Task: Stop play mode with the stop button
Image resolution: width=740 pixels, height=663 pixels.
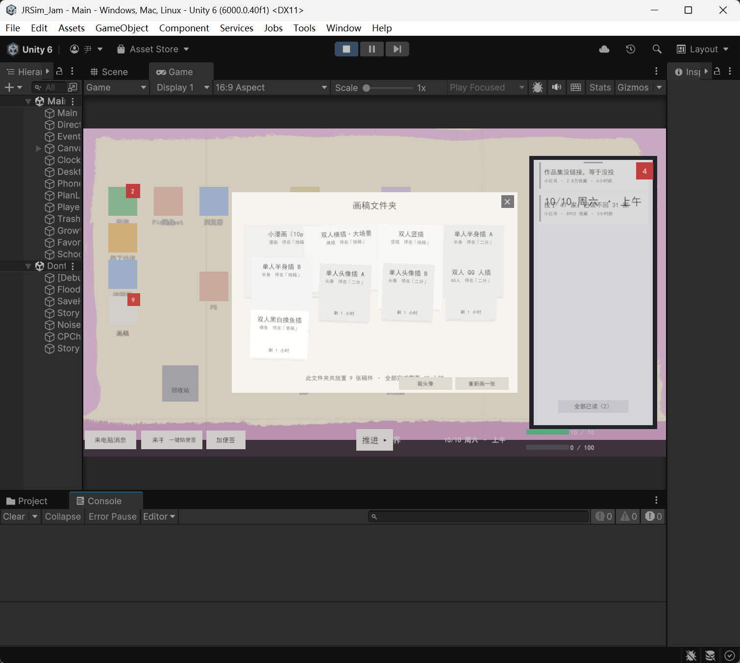Action: tap(346, 49)
